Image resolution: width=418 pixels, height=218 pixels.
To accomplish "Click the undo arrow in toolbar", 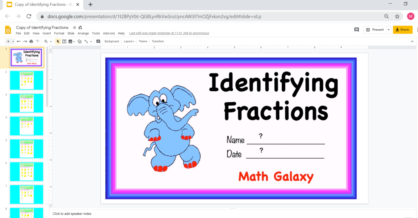I will pyautogui.click(x=19, y=41).
